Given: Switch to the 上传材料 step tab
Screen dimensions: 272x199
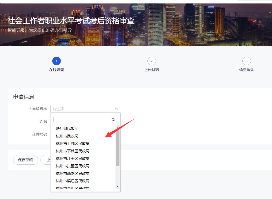Looking at the screenshot, I should pos(151,69).
